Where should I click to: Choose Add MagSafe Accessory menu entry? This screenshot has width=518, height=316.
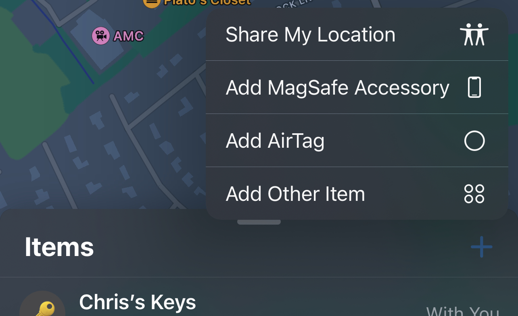pos(357,87)
